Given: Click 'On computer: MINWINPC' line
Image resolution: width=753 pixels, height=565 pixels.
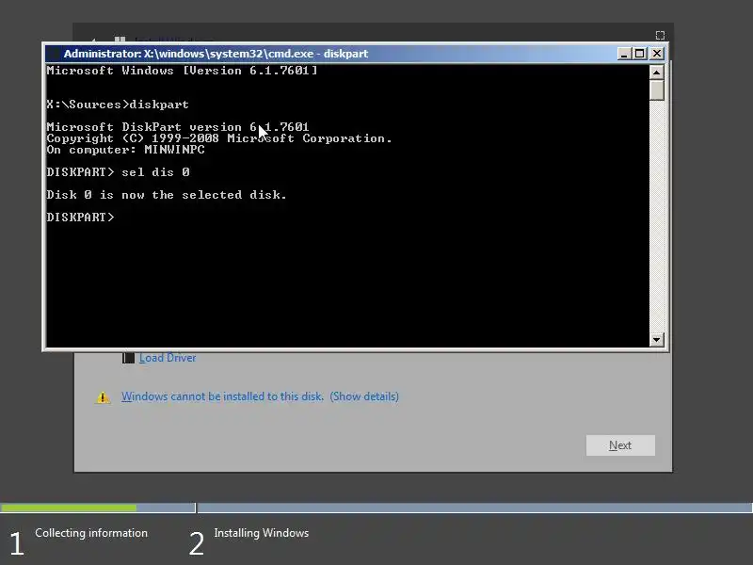Looking at the screenshot, I should pyautogui.click(x=126, y=150).
